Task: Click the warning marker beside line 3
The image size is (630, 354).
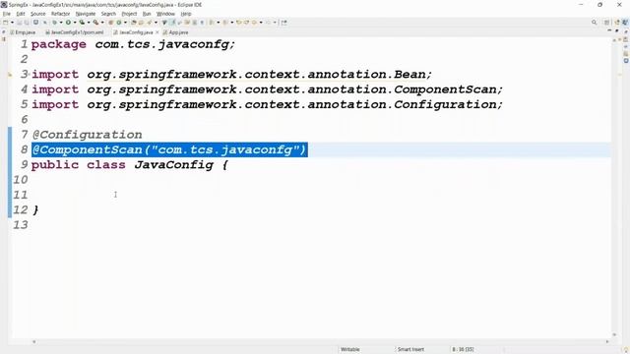Action: 10,75
